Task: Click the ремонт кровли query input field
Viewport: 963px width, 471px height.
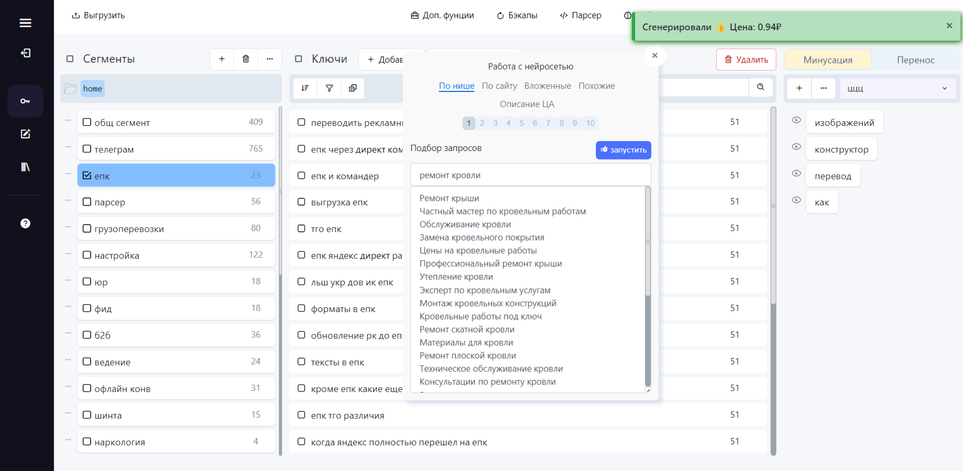Action: coord(530,175)
